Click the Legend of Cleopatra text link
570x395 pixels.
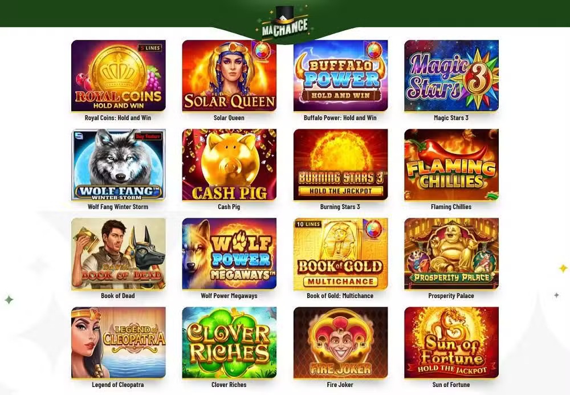(118, 385)
